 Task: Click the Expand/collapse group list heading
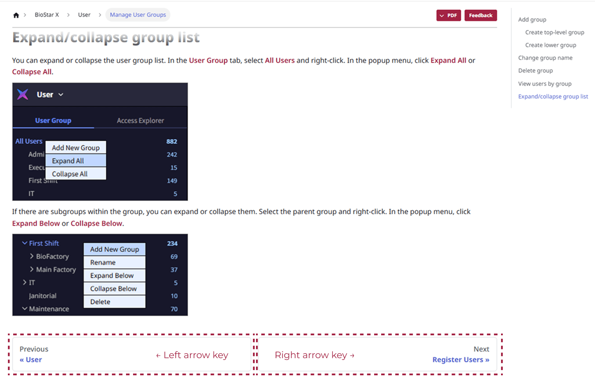click(106, 38)
